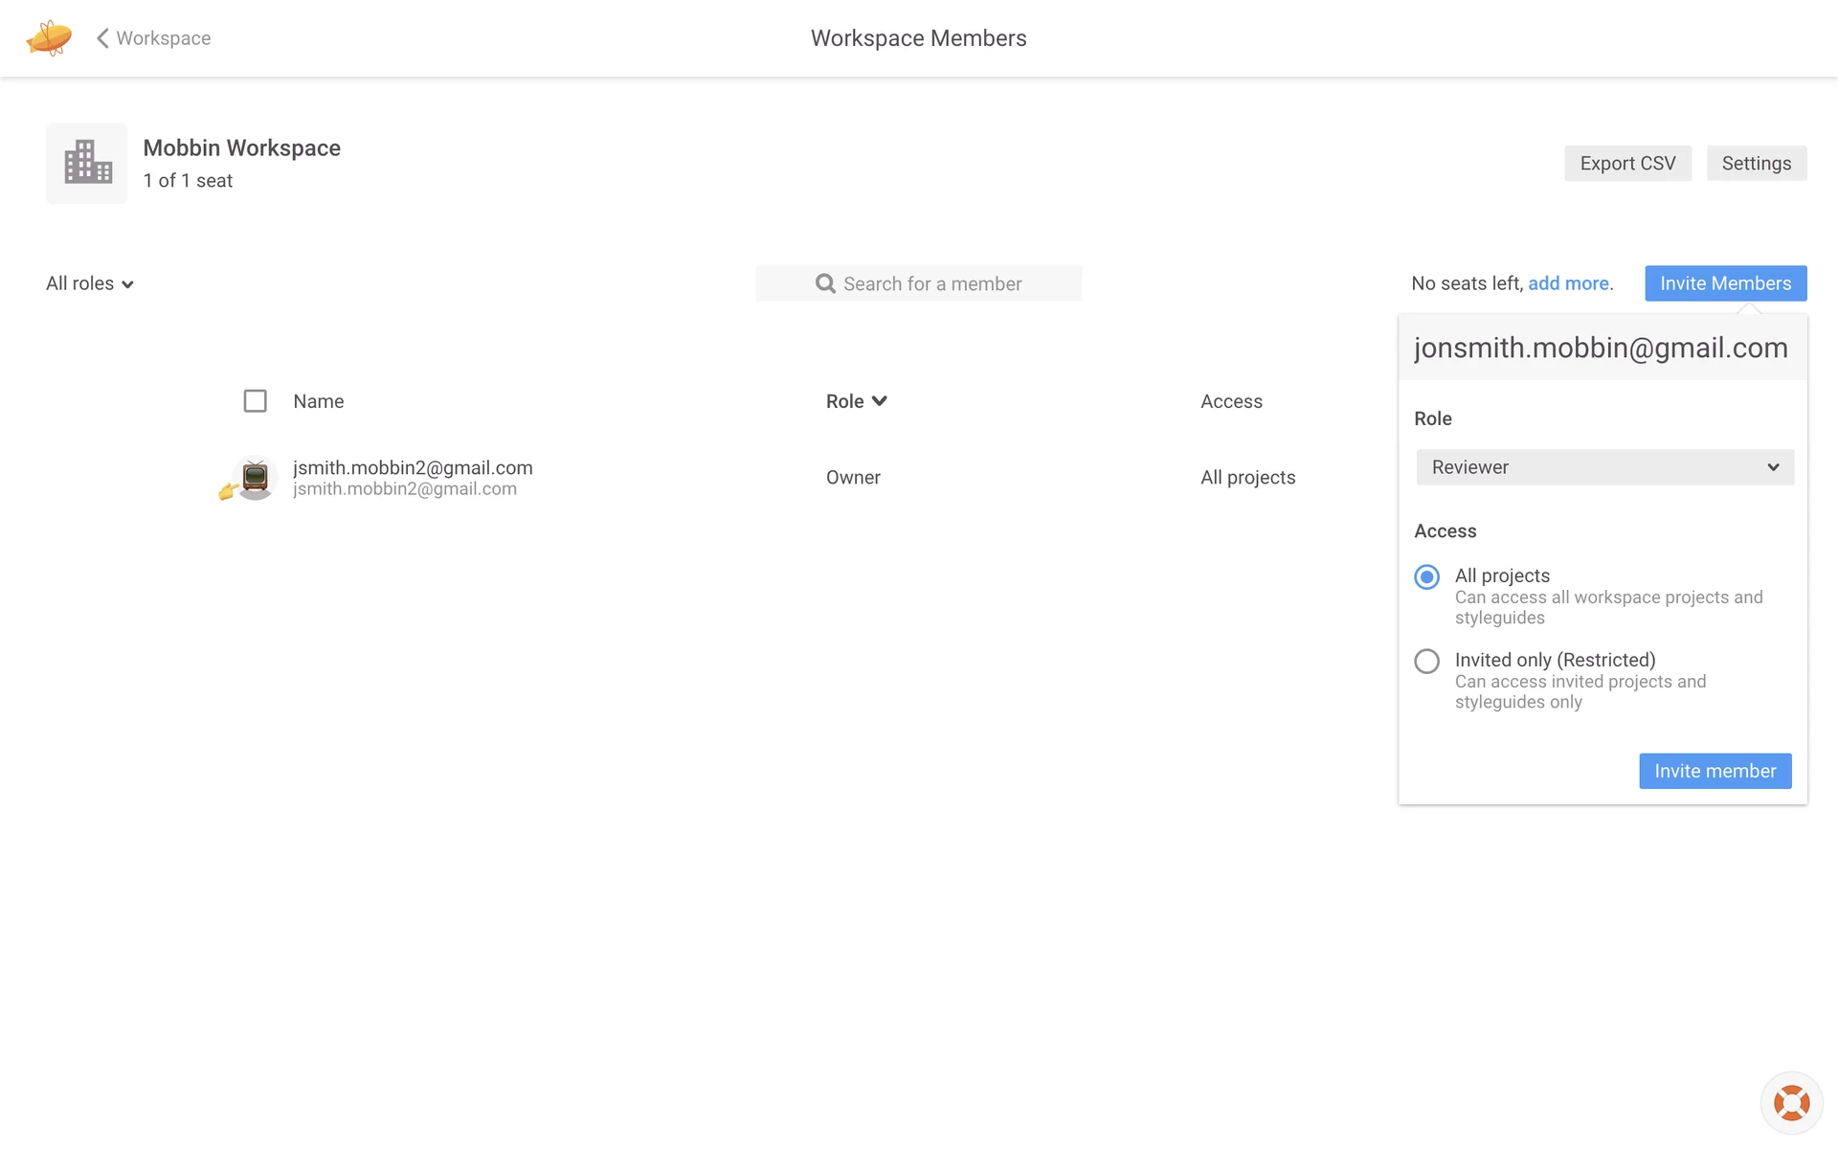The width and height of the screenshot is (1838, 1149).
Task: Check the select-all members checkbox
Action: (x=255, y=401)
